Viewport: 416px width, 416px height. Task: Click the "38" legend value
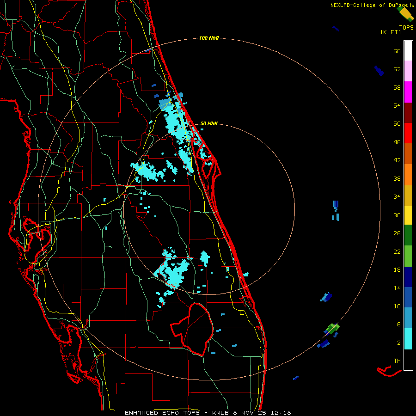pyautogui.click(x=397, y=178)
